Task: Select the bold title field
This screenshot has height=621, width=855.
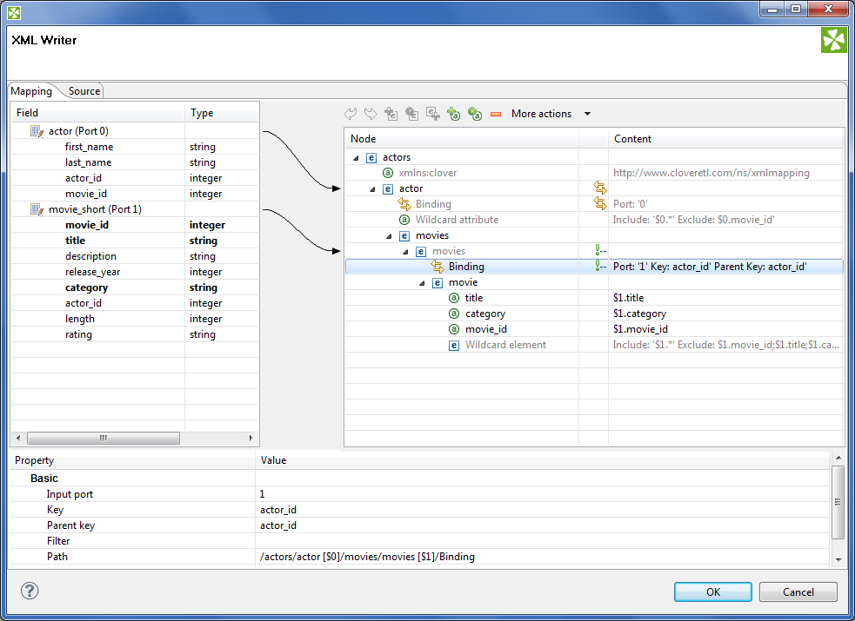Action: click(x=76, y=241)
